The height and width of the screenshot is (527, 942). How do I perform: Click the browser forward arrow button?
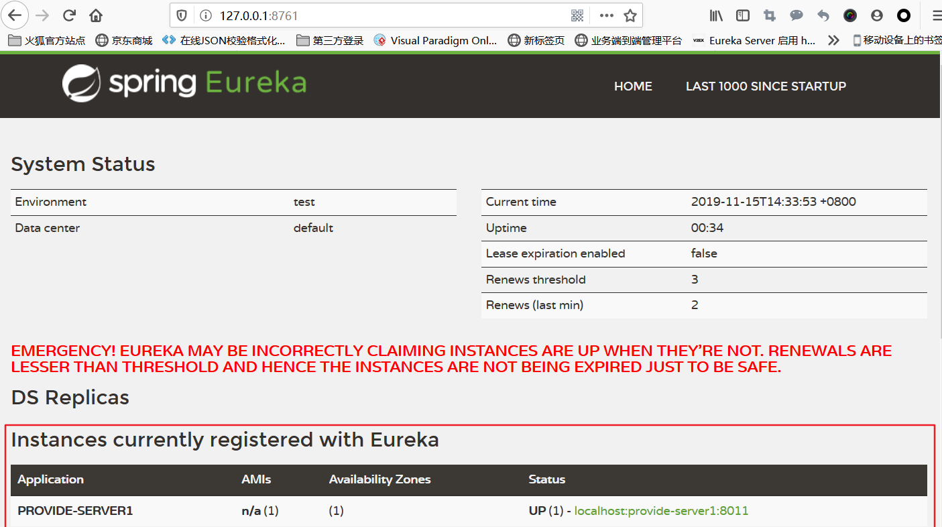click(x=42, y=15)
